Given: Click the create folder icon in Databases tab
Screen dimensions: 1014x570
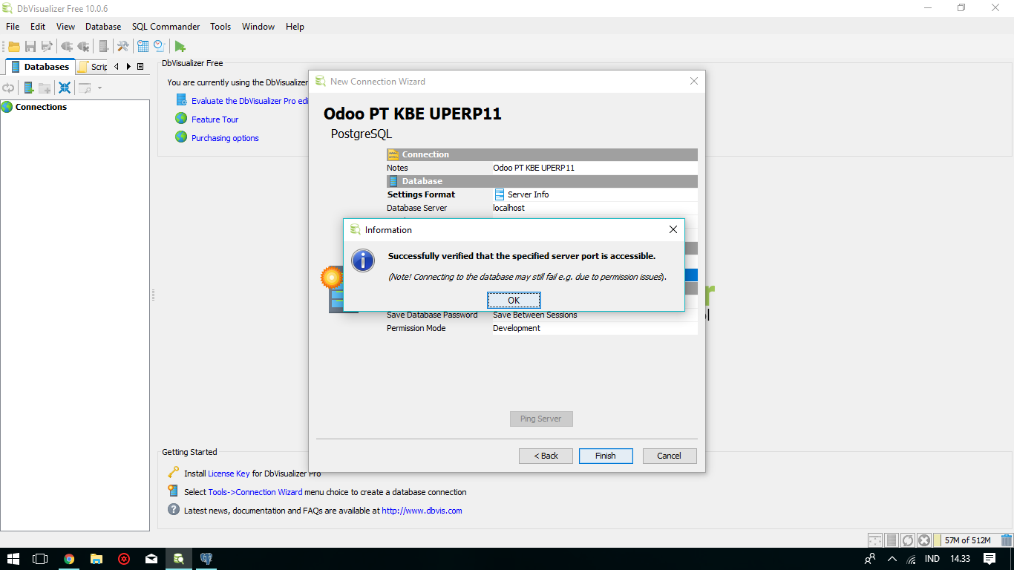Looking at the screenshot, I should [45, 88].
